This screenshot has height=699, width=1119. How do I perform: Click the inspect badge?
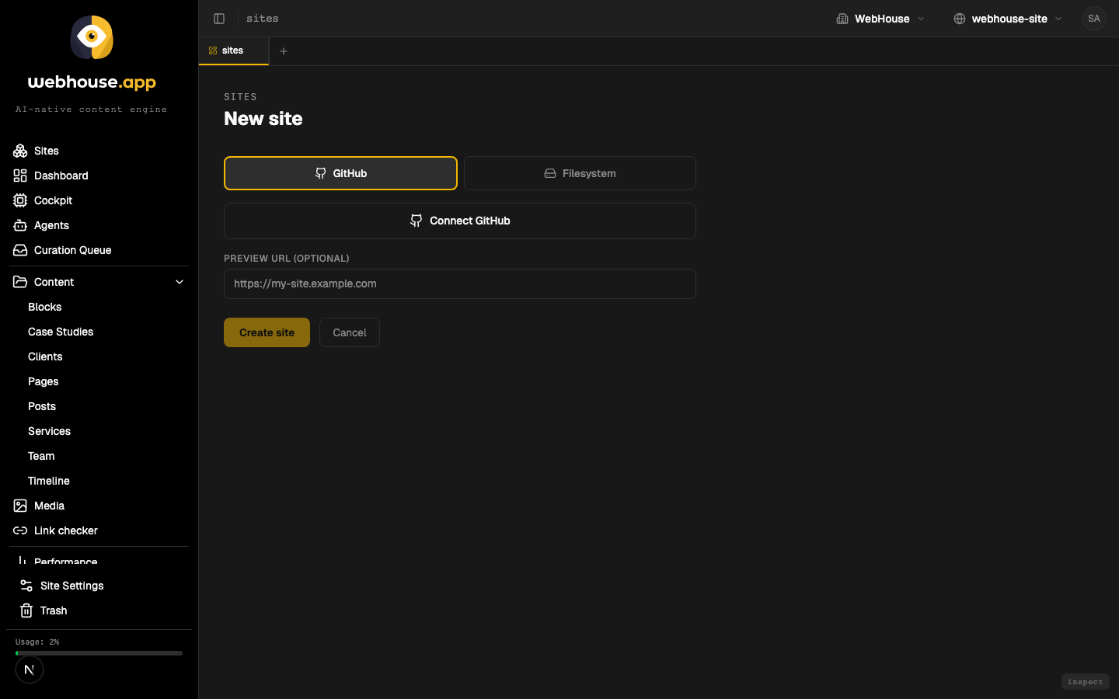(1085, 682)
